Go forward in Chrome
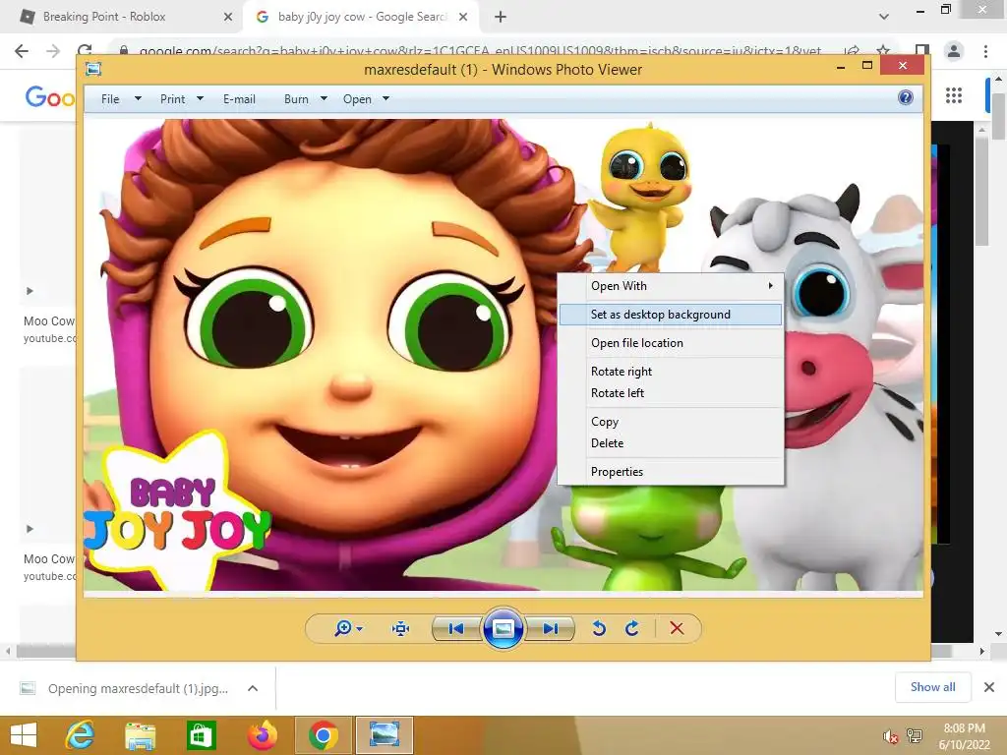The height and width of the screenshot is (755, 1007). pyautogui.click(x=53, y=51)
